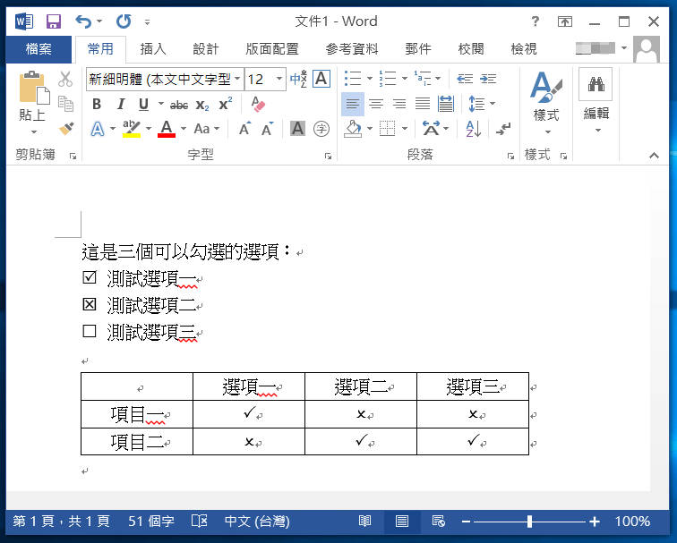Open Font dialog launcher
The width and height of the screenshot is (677, 543).
point(328,157)
